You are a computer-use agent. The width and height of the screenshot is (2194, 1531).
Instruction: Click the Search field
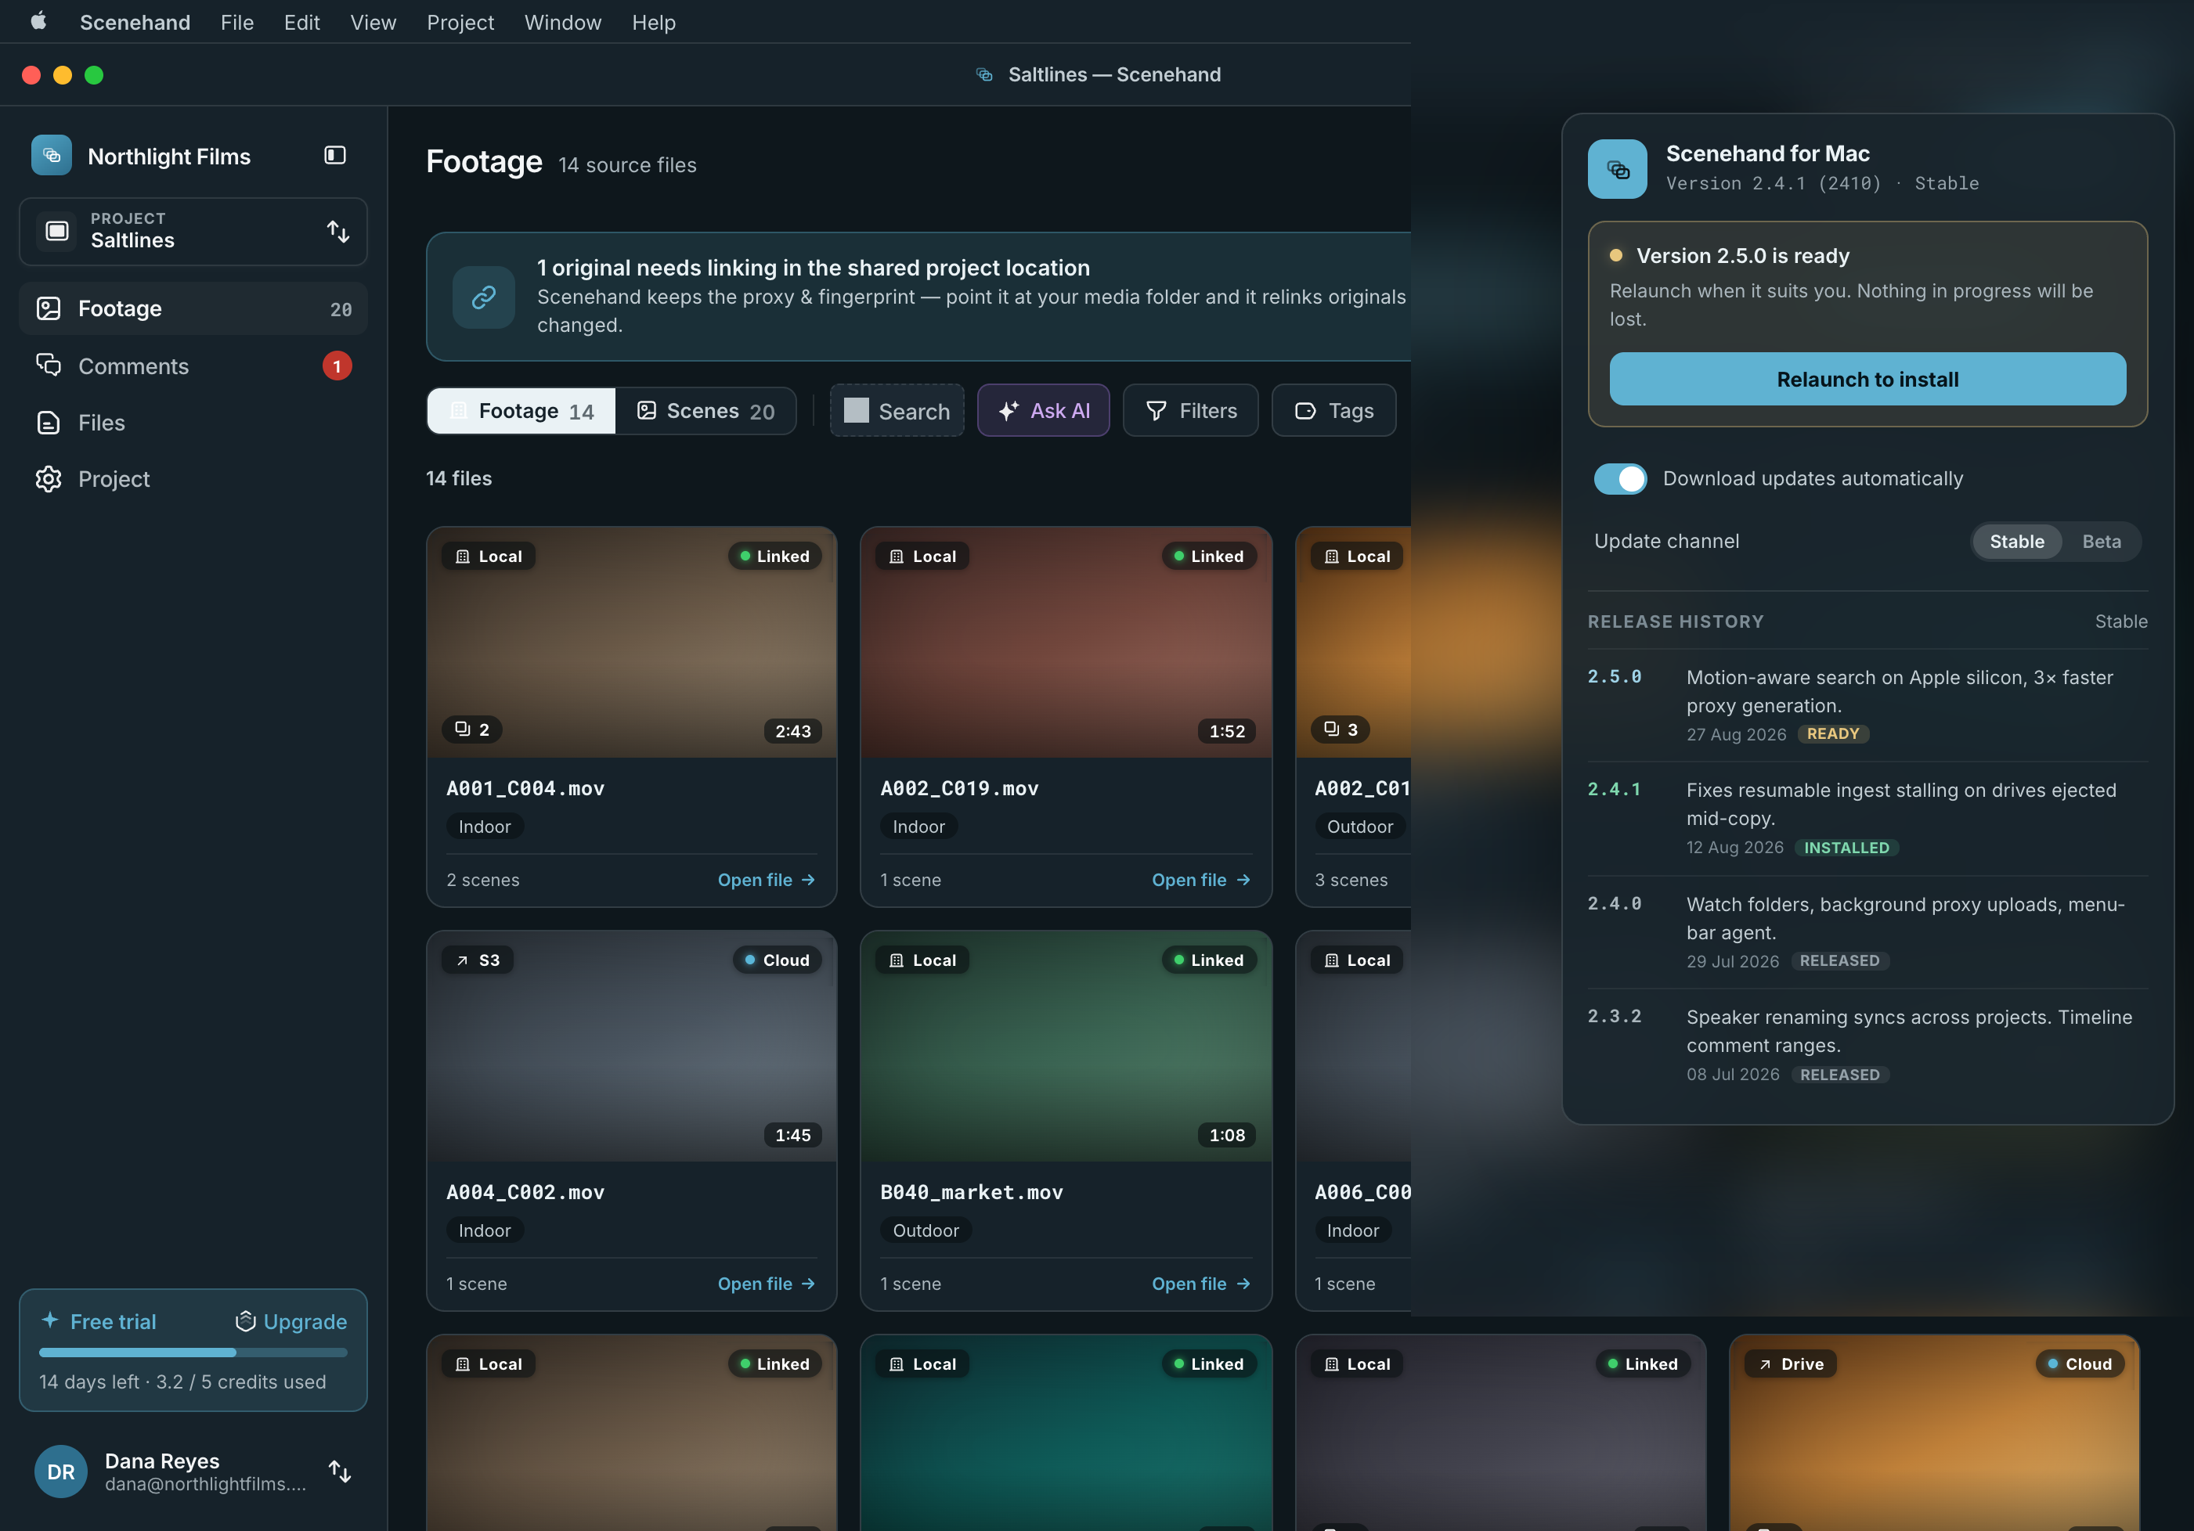click(x=897, y=411)
